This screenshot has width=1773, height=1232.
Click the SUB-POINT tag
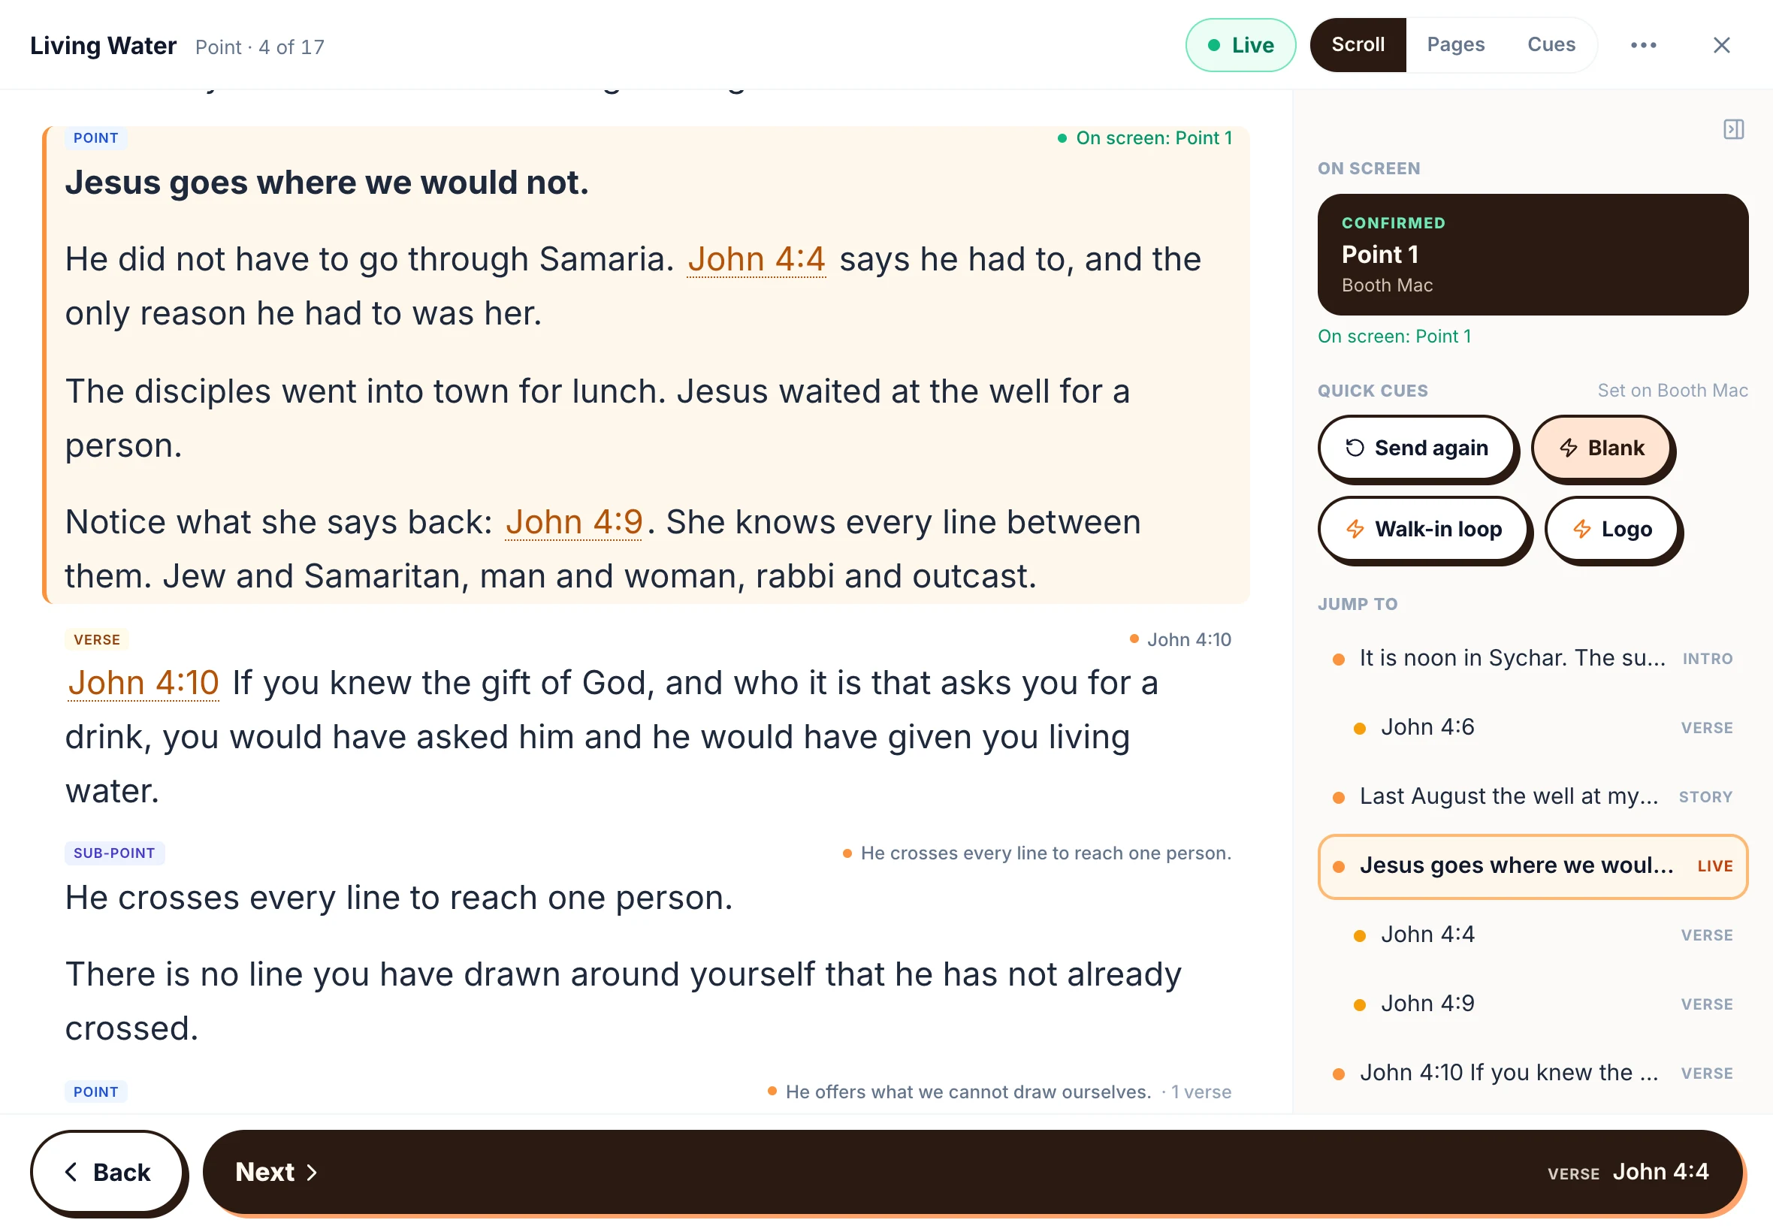114,853
